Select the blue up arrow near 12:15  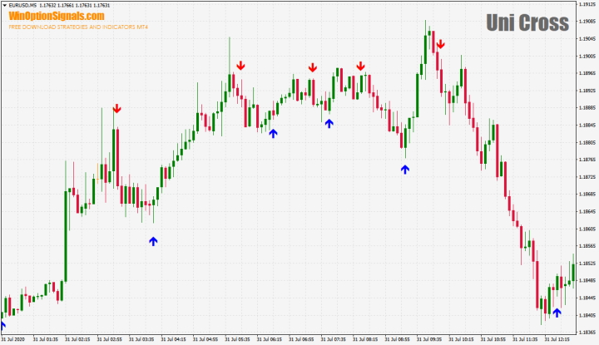pyautogui.click(x=557, y=313)
